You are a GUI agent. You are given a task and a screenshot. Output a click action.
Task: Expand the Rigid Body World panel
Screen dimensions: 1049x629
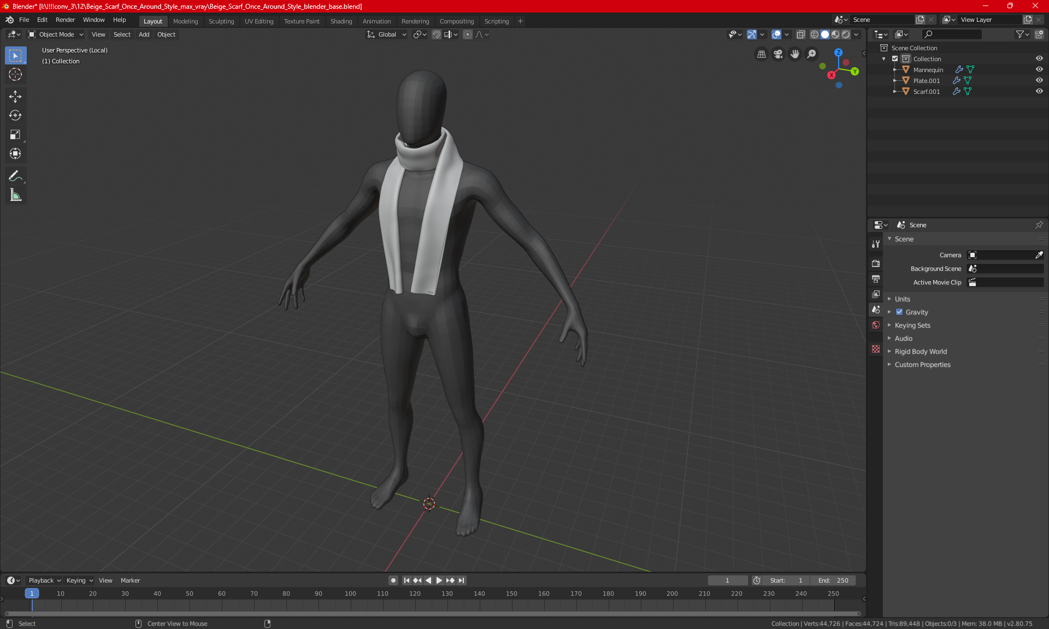[920, 352]
